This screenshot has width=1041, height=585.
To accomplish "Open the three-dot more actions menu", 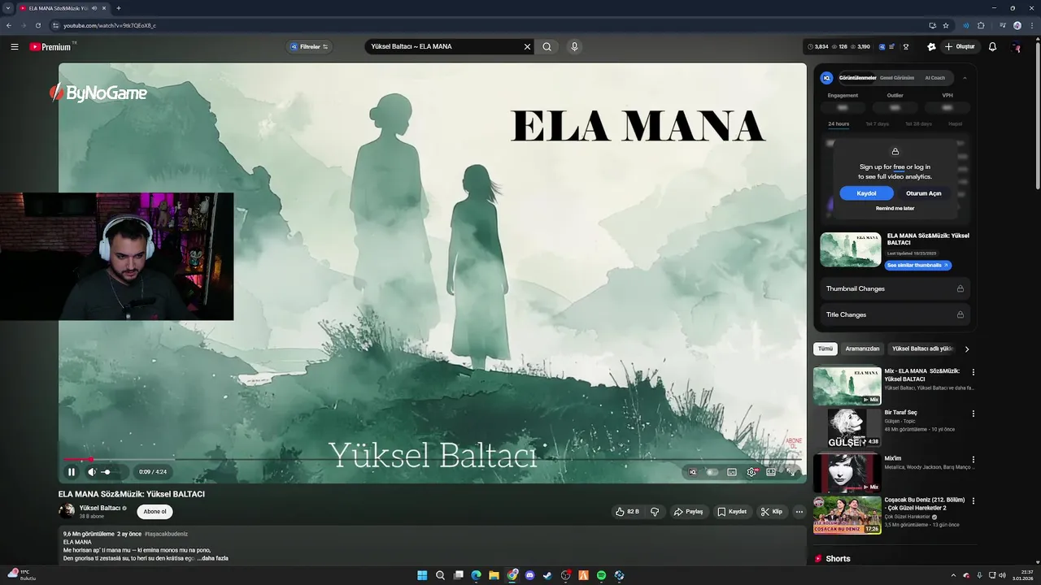I will (x=799, y=512).
